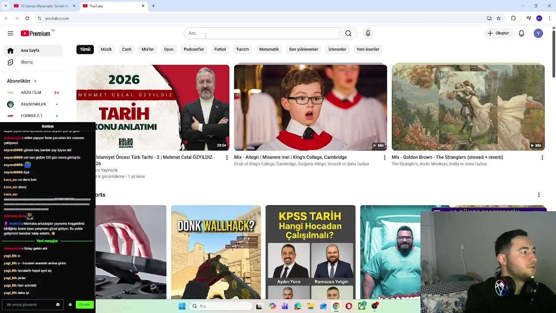The image size is (556, 313).
Task: Start voice search with microphone icon
Action: click(x=368, y=33)
